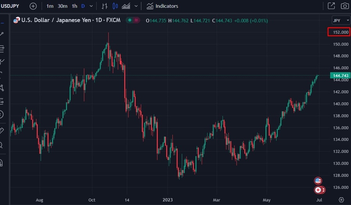Viewport: 351px width, 205px height.
Task: Click the US flag economic event marker
Action: point(318,180)
